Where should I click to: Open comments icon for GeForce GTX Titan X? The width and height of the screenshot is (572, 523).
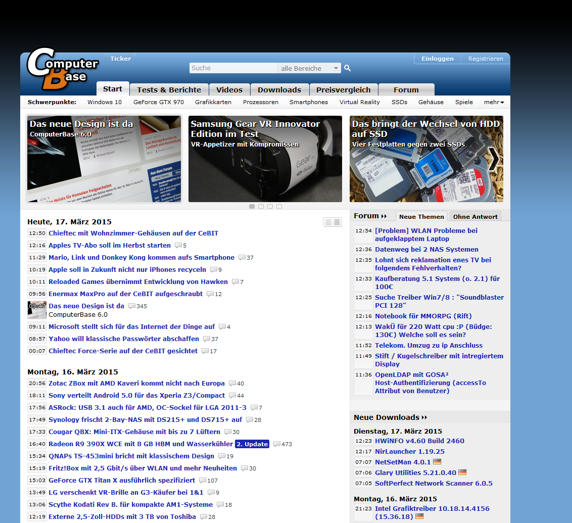click(x=203, y=481)
